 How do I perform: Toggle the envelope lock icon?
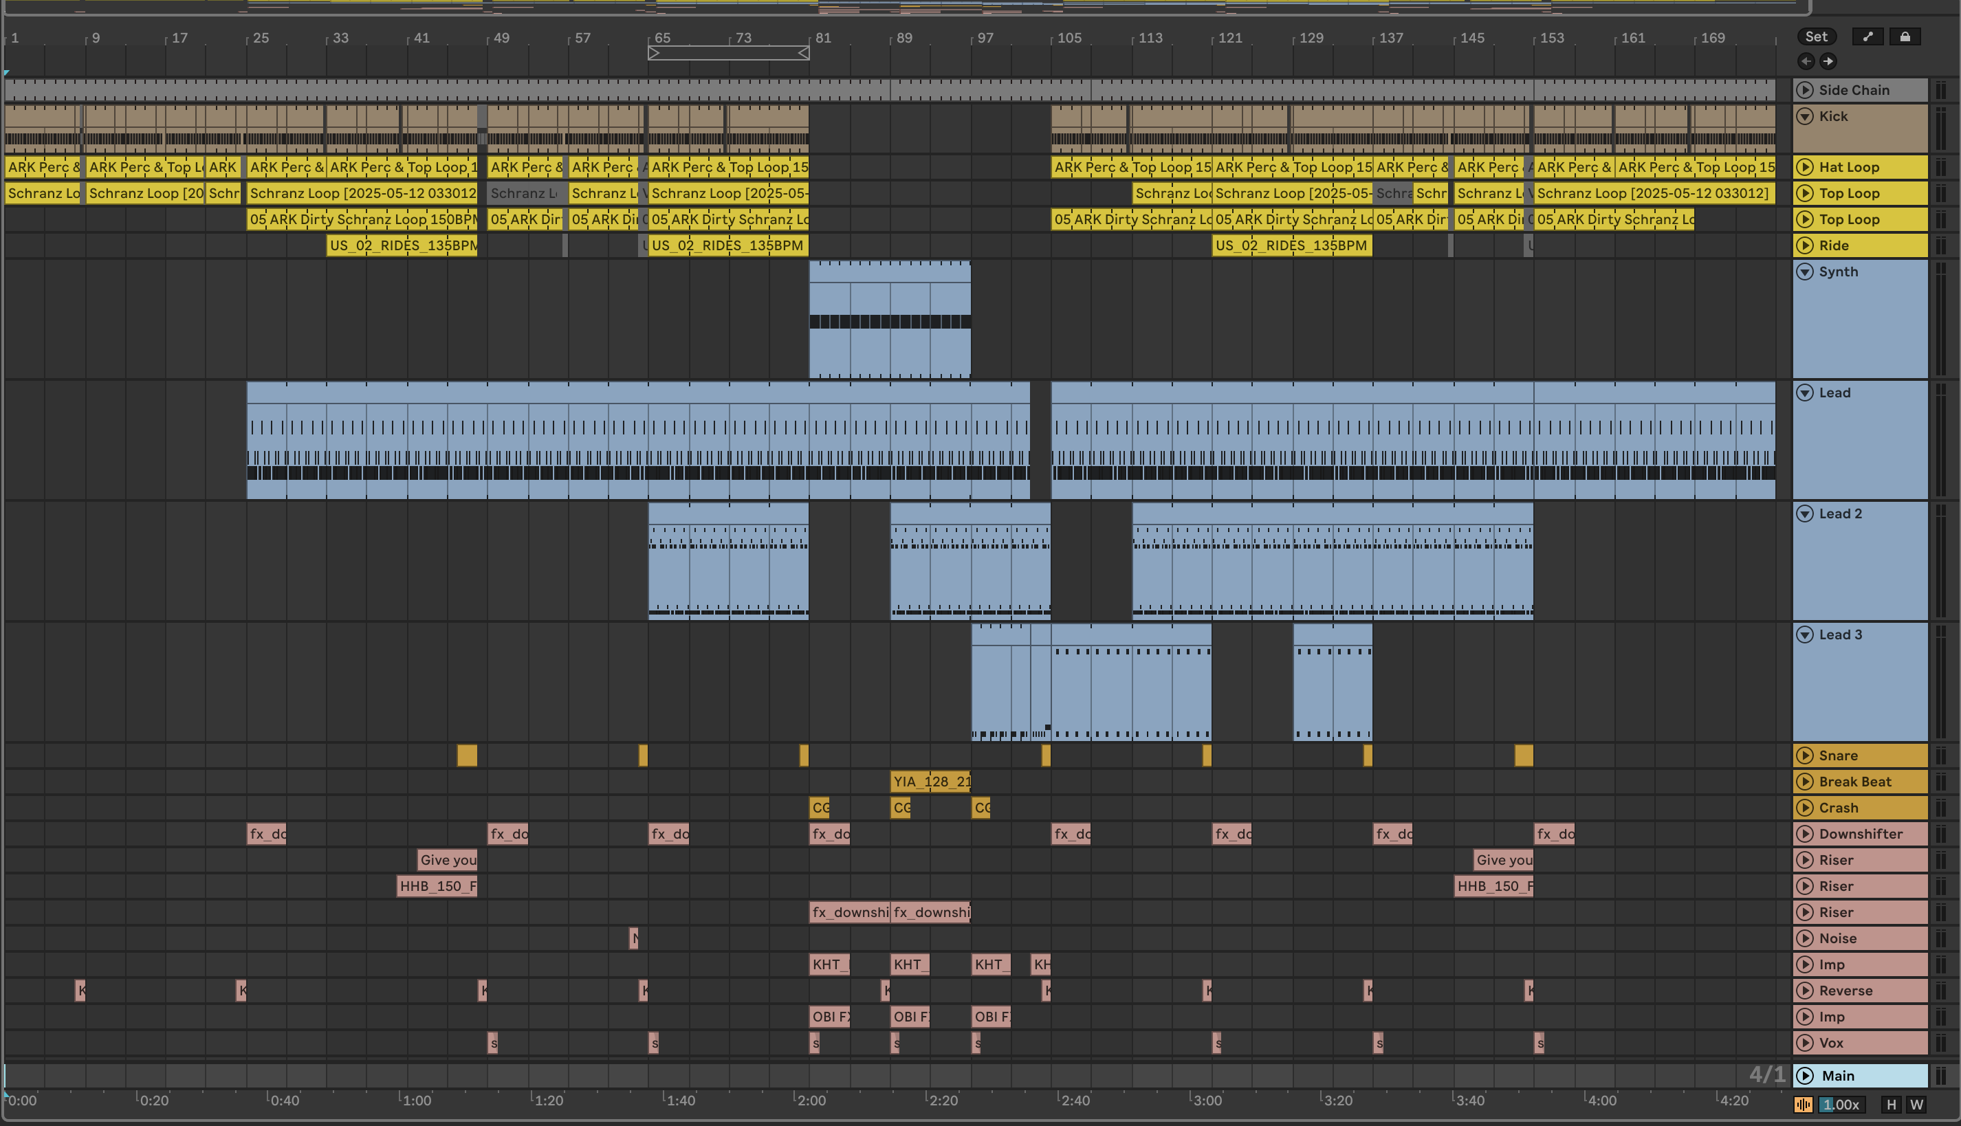click(1905, 36)
